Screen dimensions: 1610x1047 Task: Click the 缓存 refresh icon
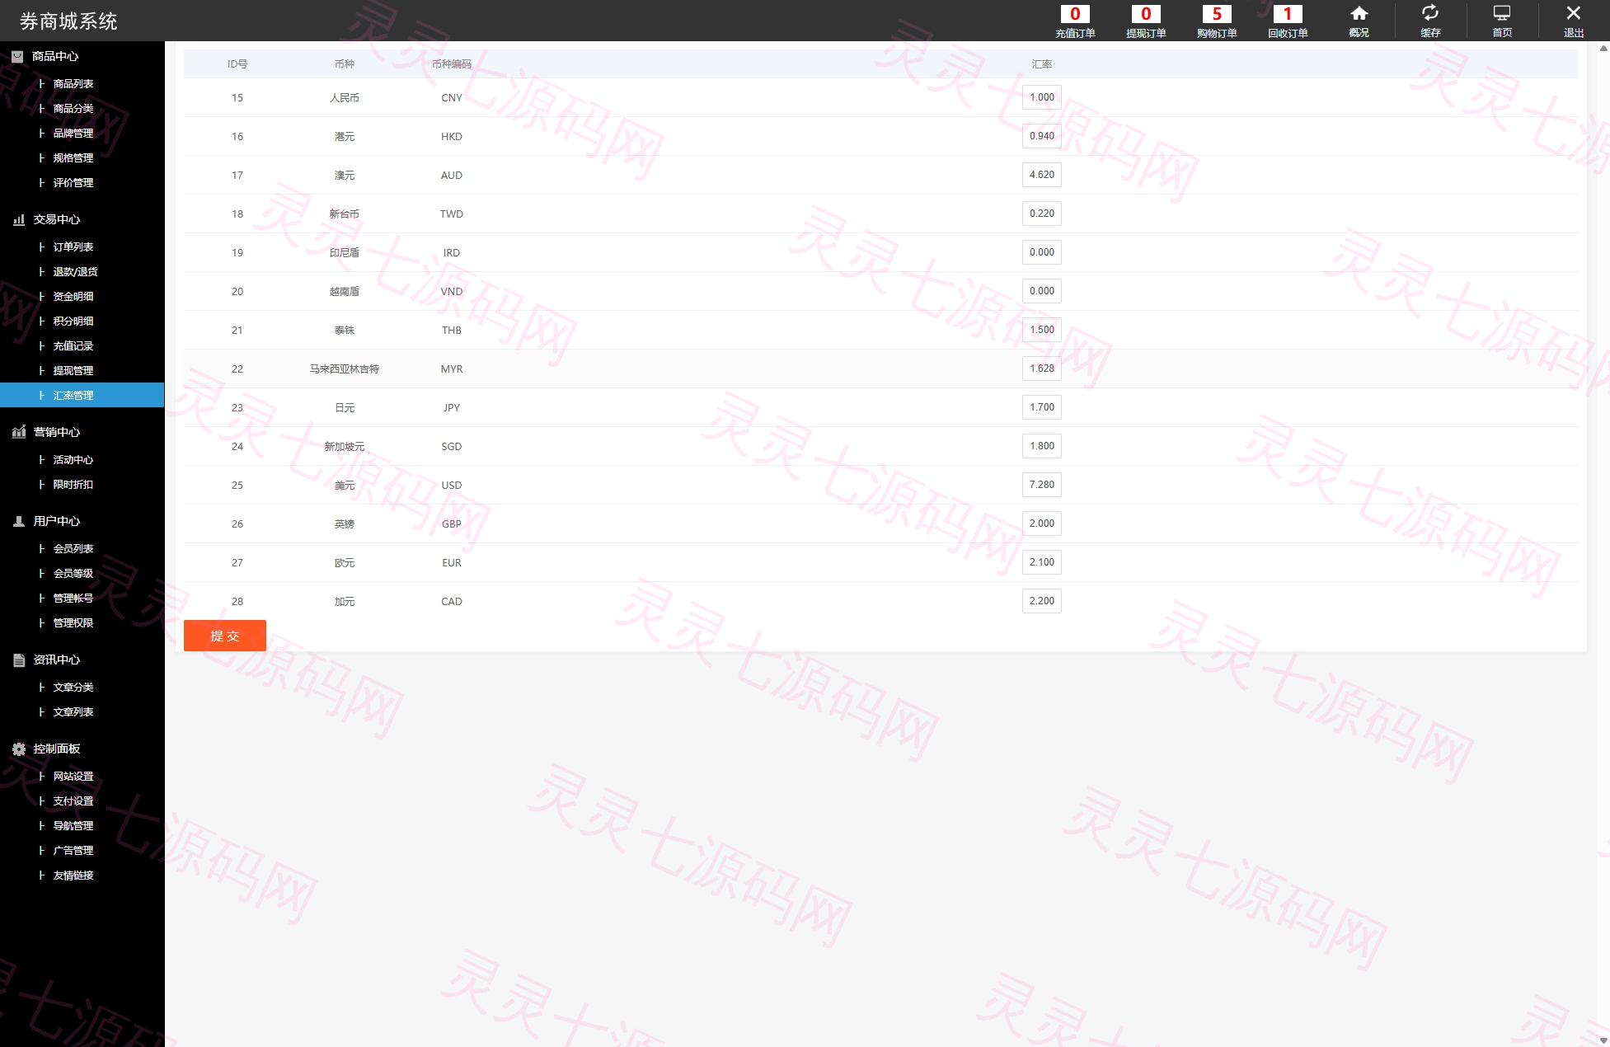point(1430,13)
